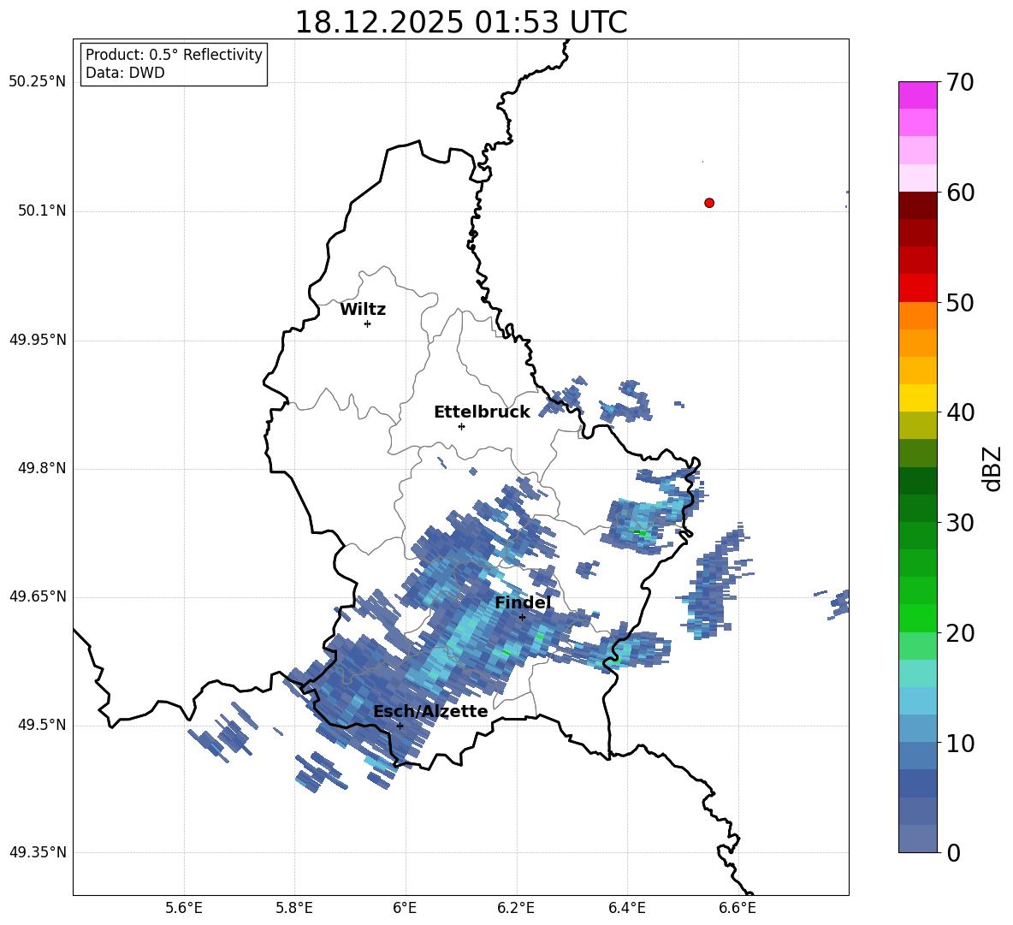Click the Esch/Alzette city label
This screenshot has height=925, width=1013.
(430, 711)
